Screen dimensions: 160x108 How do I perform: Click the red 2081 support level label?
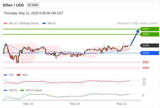(146, 62)
